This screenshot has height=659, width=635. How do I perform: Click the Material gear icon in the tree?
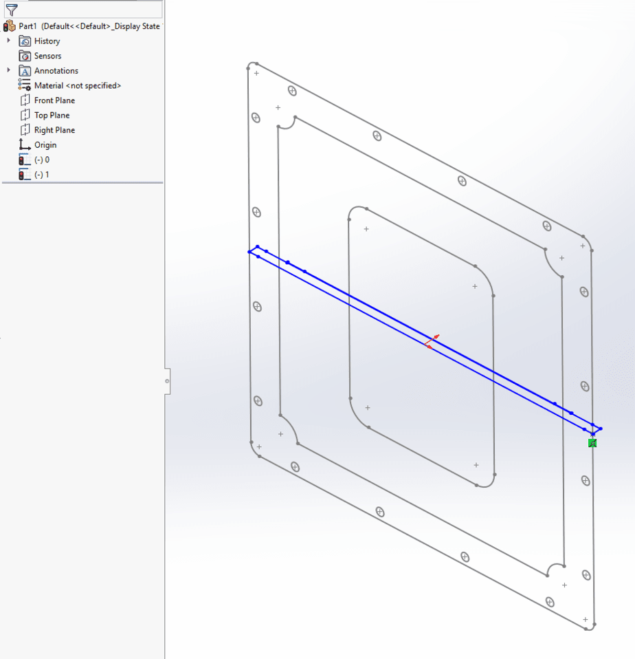23,85
